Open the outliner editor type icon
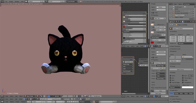 (171, 4)
